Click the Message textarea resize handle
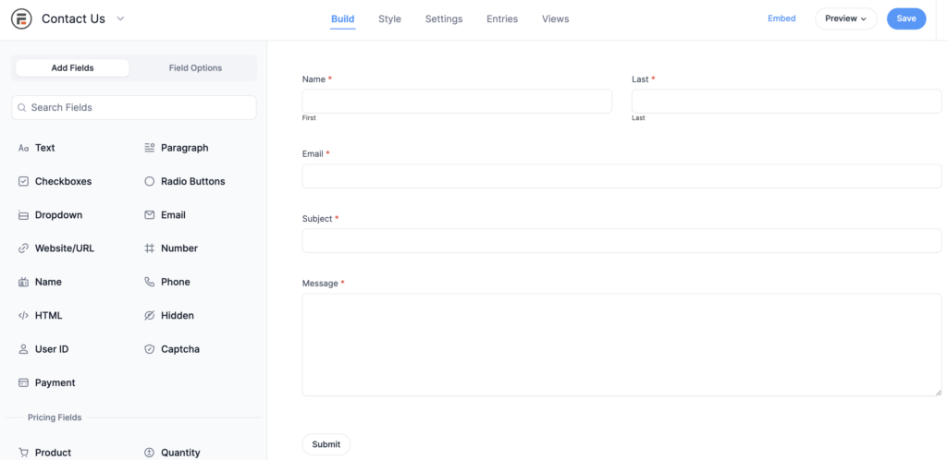 tap(939, 393)
